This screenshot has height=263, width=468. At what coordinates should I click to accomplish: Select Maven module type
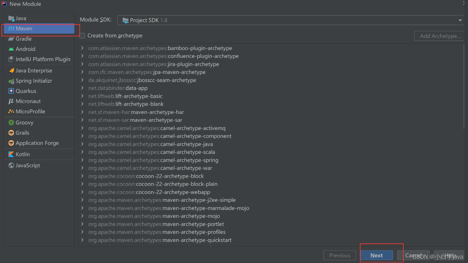click(x=39, y=28)
